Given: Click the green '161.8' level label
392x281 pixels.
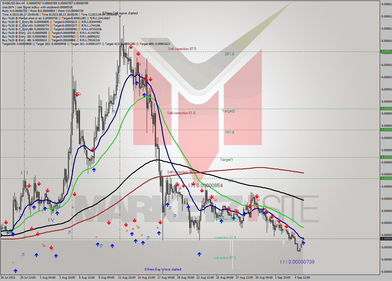Looking at the screenshot, I should [x=229, y=132].
